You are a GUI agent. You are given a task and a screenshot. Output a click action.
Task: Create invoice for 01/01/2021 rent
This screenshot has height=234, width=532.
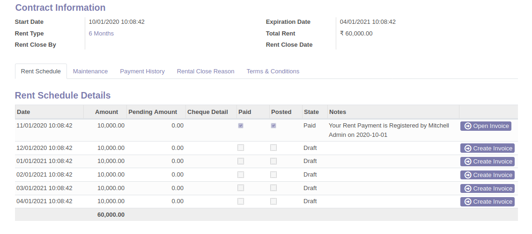[x=487, y=162]
